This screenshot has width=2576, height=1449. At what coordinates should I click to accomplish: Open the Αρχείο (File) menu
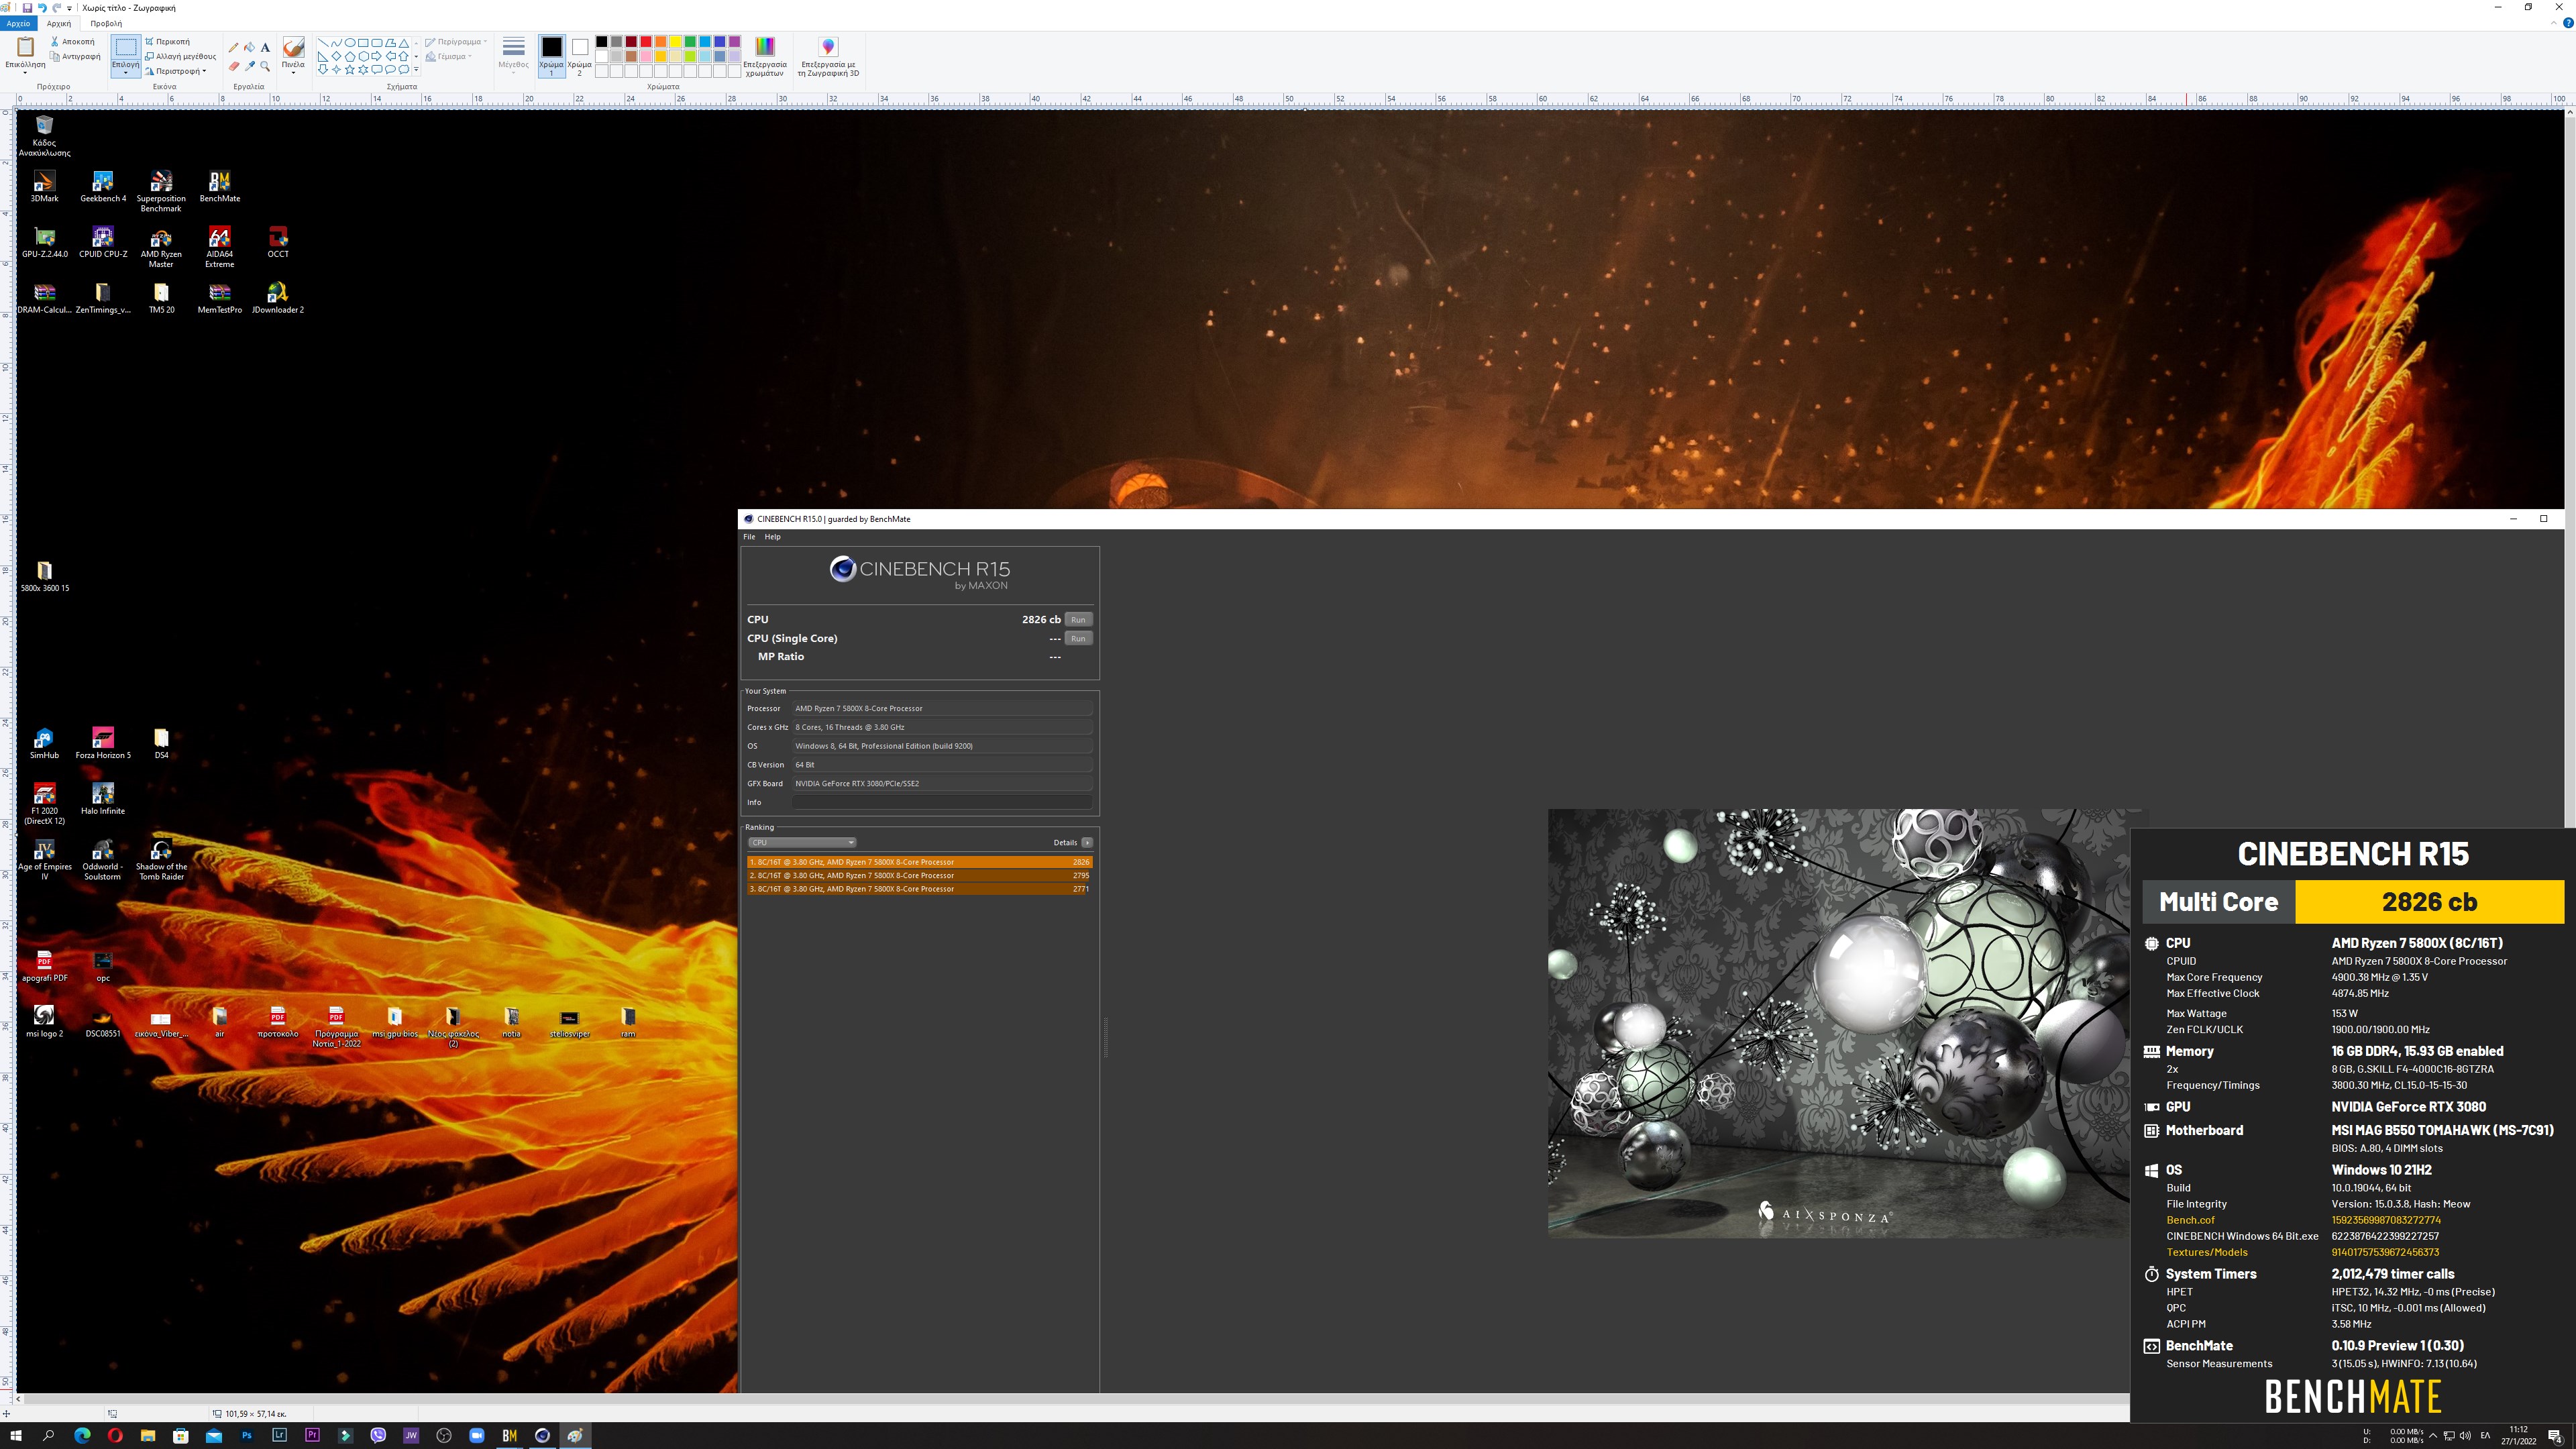click(x=18, y=23)
